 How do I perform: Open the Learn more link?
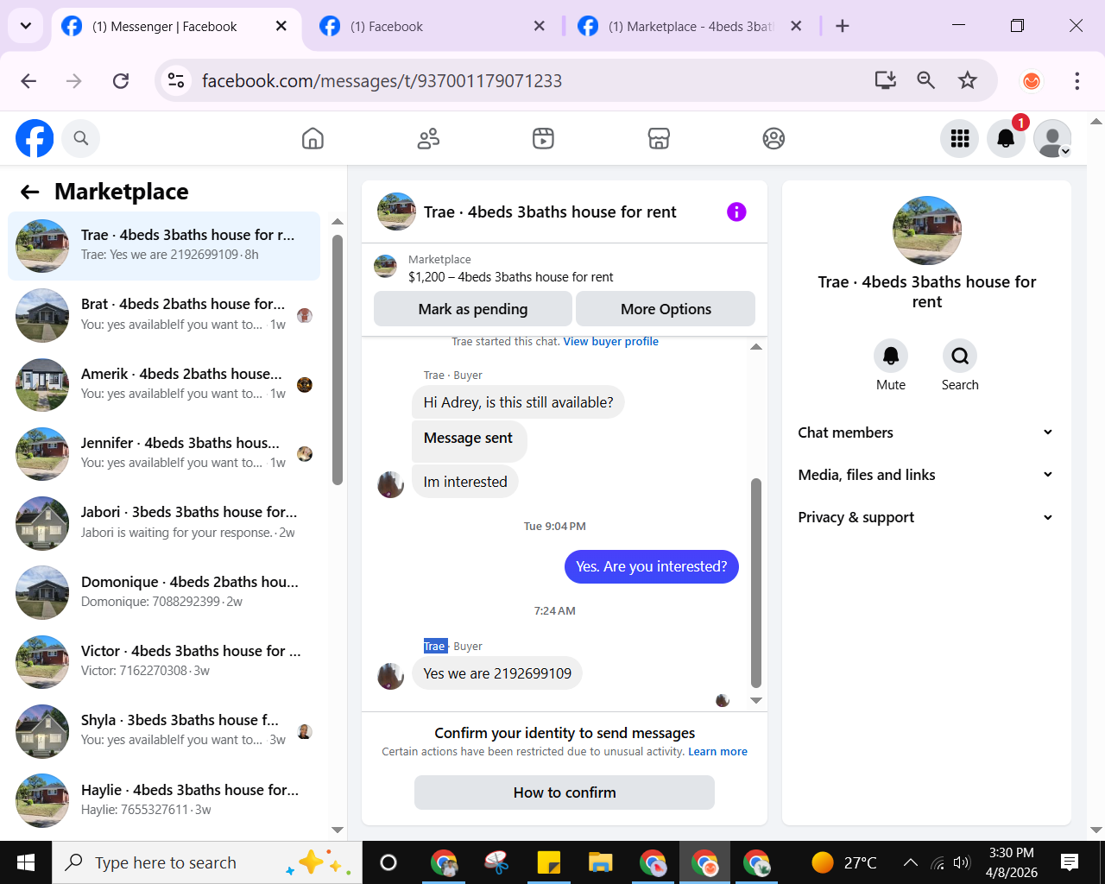click(717, 752)
